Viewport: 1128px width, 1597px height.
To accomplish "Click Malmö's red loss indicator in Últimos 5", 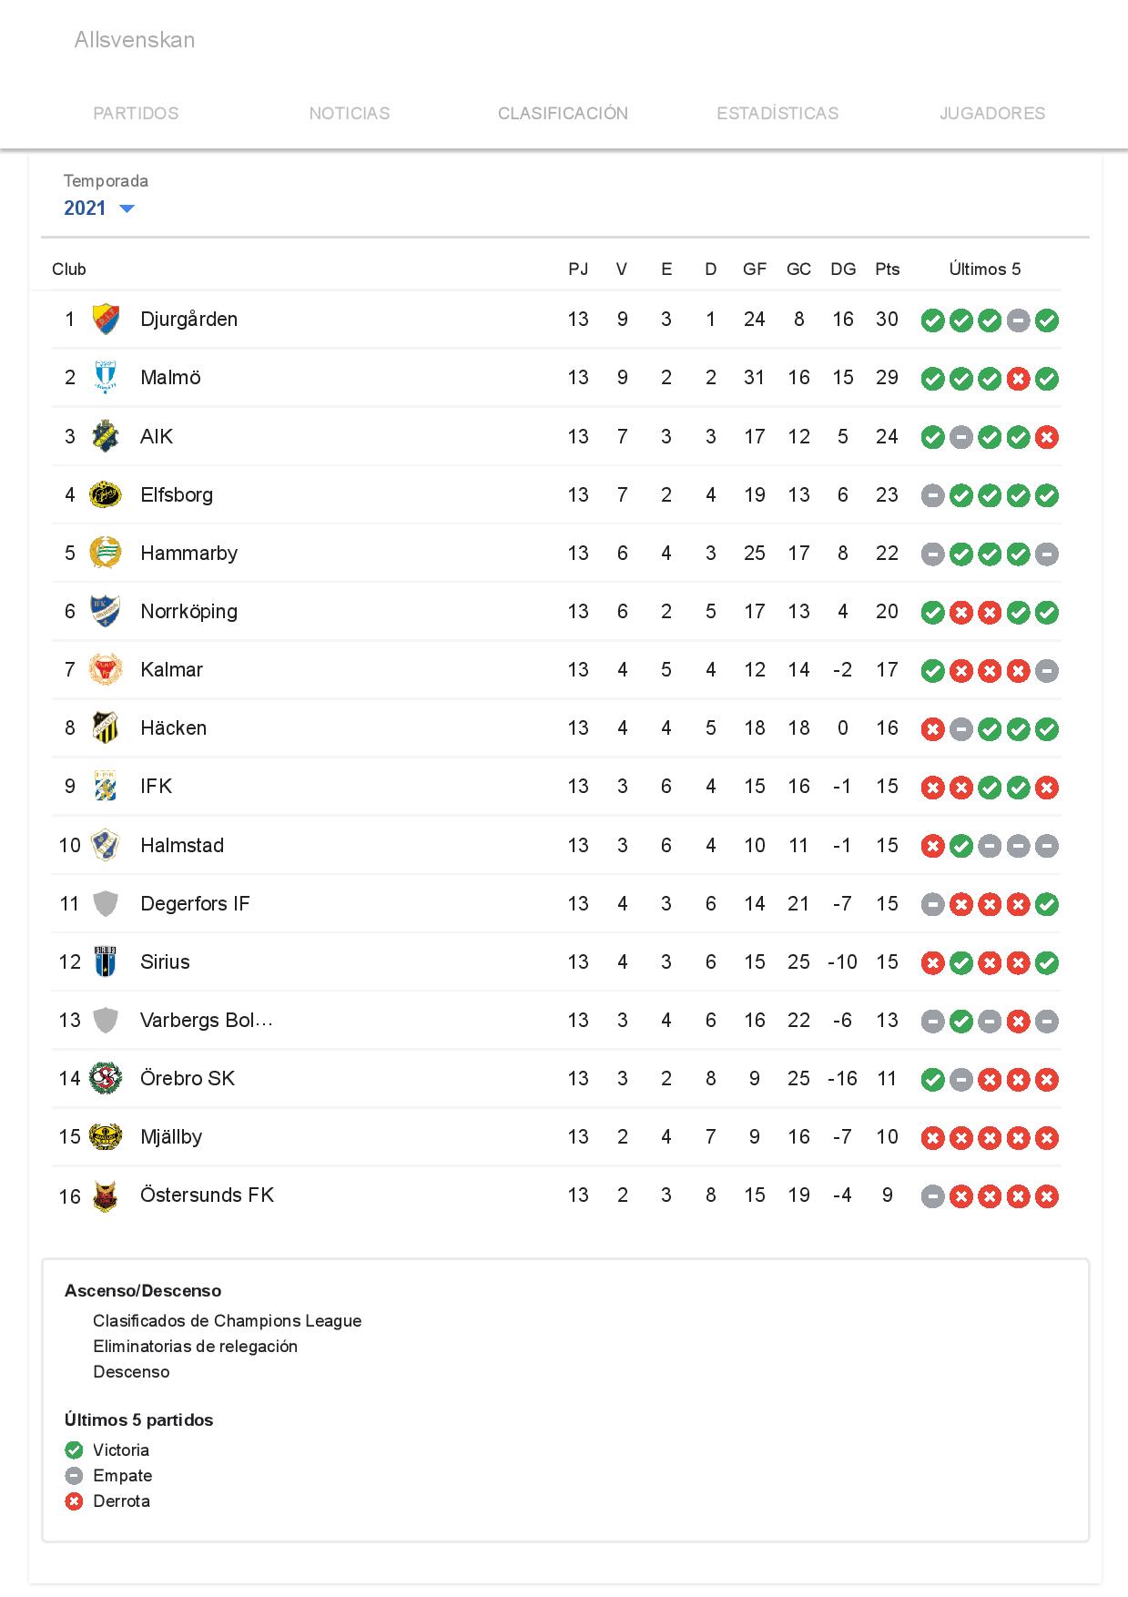I will click(x=1019, y=379).
